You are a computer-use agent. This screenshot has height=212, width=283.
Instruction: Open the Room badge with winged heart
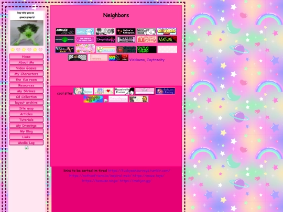[x=104, y=91]
